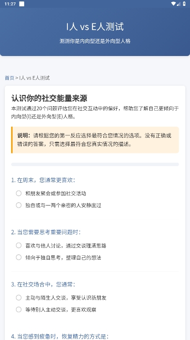Choose 倾向于独自思考，整理自己的想法

[19, 257]
